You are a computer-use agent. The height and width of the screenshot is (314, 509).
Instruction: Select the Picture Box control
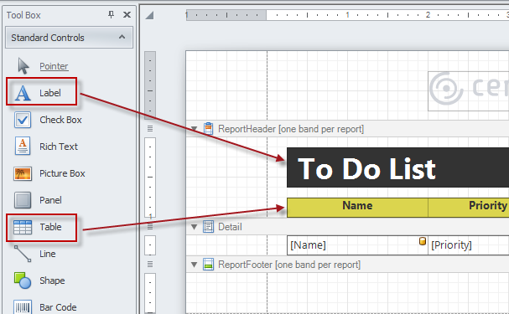tap(49, 173)
